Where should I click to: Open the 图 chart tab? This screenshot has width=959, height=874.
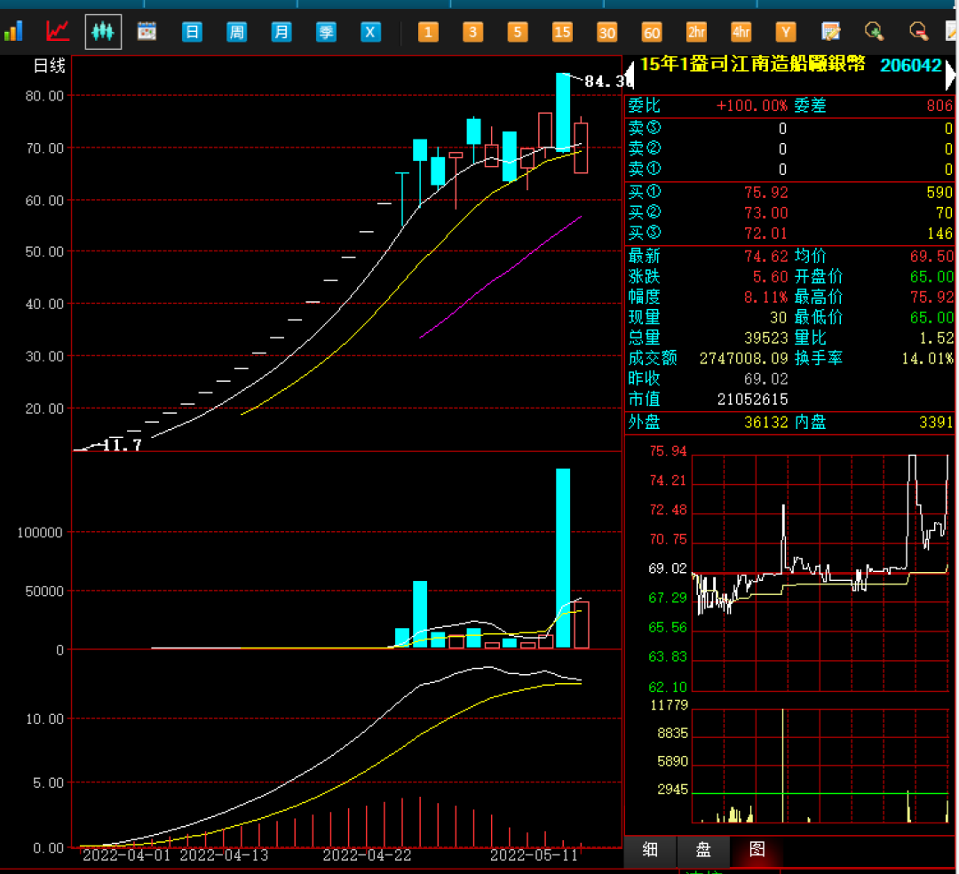point(757,849)
